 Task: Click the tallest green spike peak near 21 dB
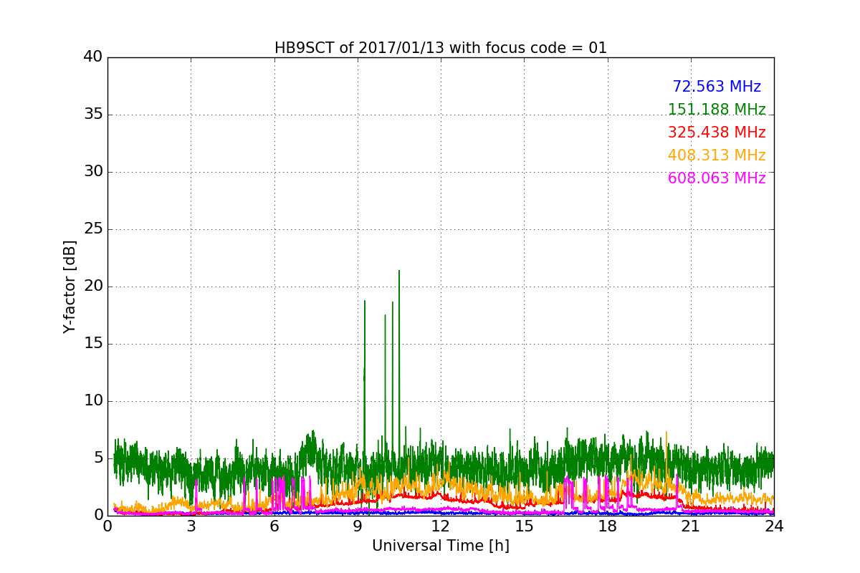399,271
